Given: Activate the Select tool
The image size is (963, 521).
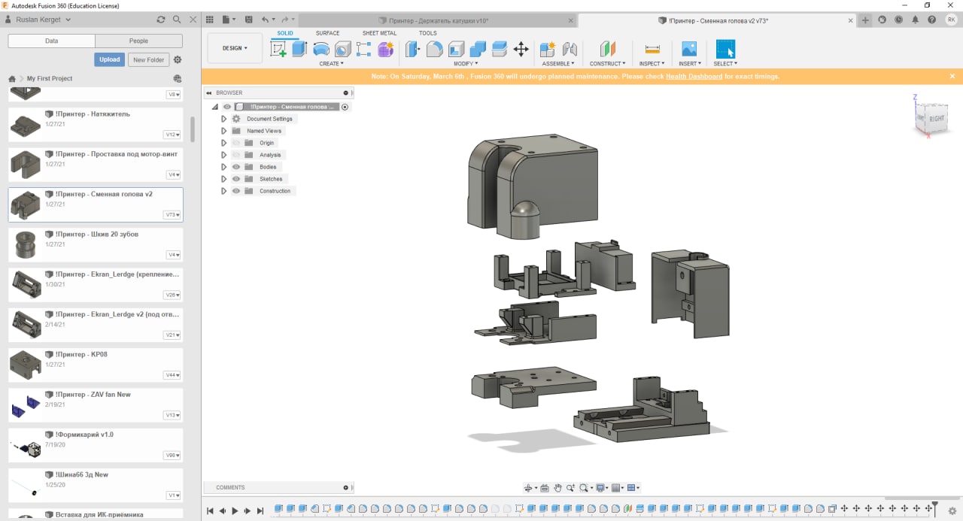Looking at the screenshot, I should [725, 50].
